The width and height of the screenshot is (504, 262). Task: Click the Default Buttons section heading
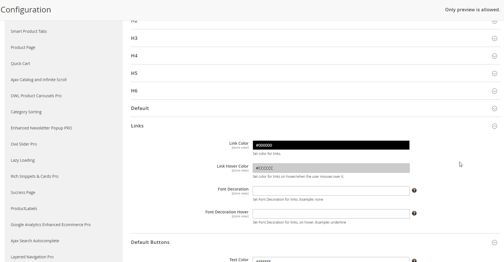click(150, 242)
